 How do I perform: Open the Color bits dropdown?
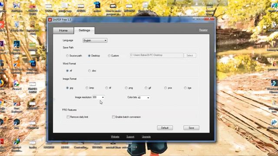(x=148, y=97)
